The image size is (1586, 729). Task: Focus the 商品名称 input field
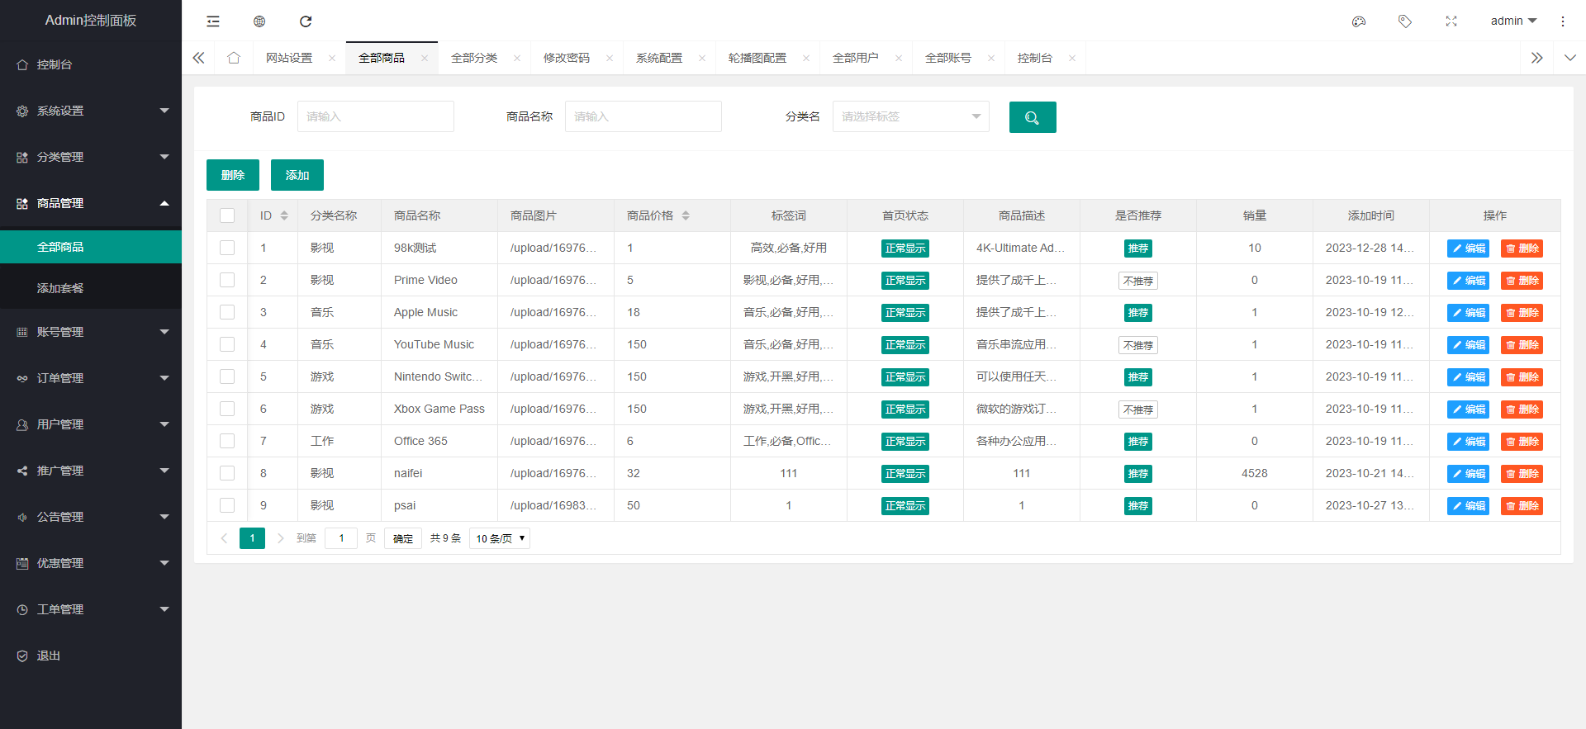(x=643, y=116)
